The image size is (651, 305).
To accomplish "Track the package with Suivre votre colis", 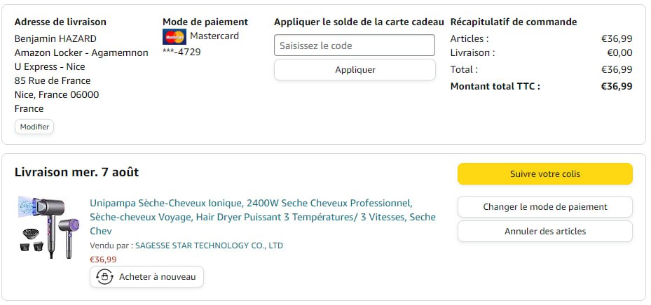I will (544, 174).
